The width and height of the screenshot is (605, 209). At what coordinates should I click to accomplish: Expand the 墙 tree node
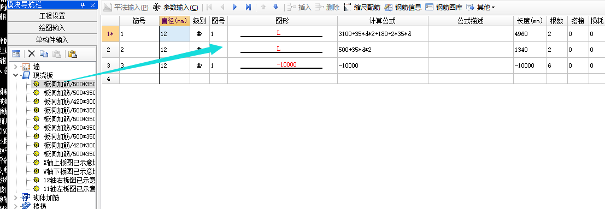[16, 67]
